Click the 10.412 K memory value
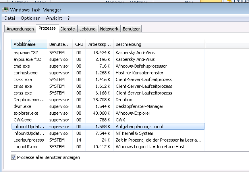Image resolution: width=249 pixels, height=172 pixels. [102, 147]
